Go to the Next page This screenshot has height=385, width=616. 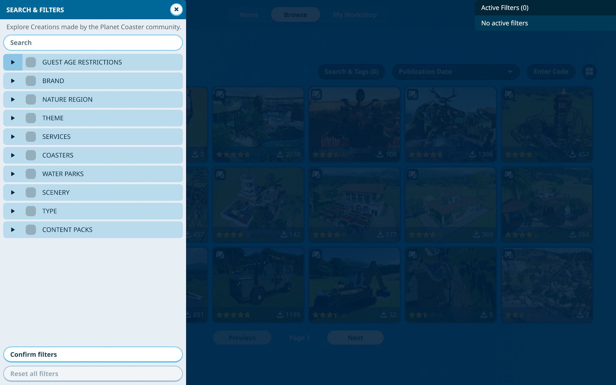pyautogui.click(x=355, y=338)
